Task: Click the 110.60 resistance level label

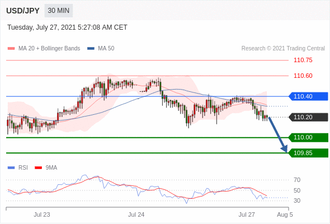Action: (x=303, y=76)
